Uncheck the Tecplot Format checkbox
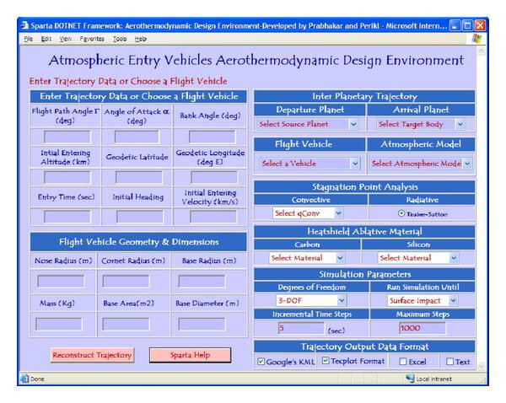 tap(326, 361)
